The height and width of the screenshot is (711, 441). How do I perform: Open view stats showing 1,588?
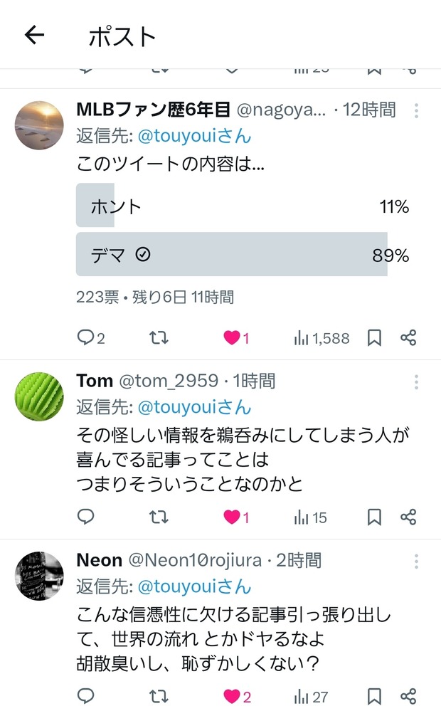click(x=322, y=338)
